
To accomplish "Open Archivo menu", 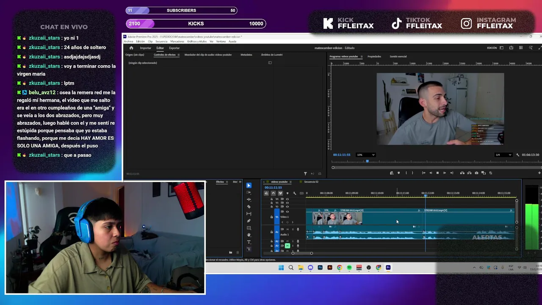I will tap(128, 42).
